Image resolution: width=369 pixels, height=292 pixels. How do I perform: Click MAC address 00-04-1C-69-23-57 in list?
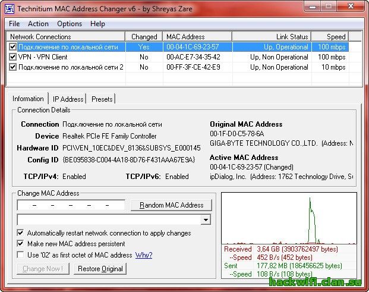[193, 47]
